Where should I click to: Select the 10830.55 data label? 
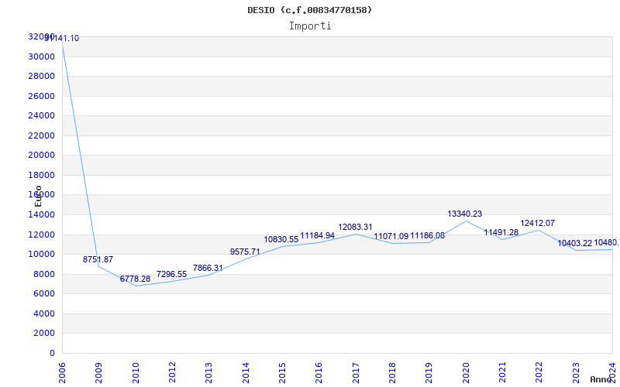tap(281, 239)
